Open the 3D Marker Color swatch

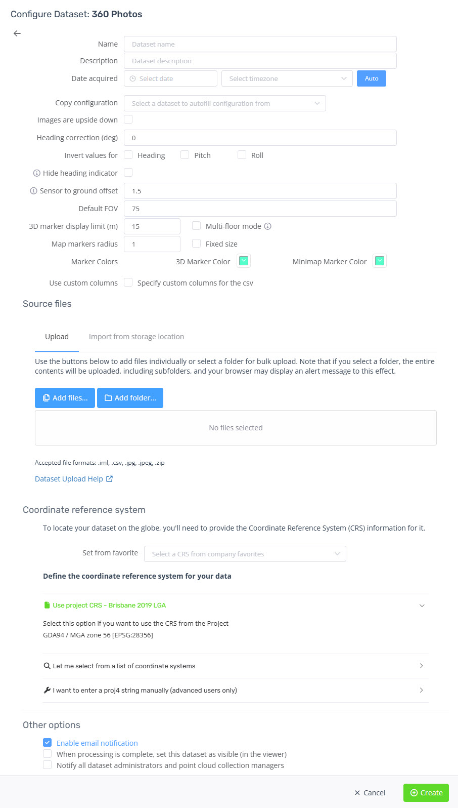(x=244, y=261)
